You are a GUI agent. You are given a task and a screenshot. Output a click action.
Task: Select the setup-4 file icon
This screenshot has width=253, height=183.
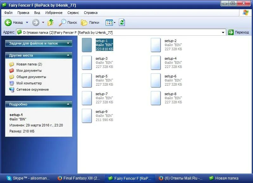pyautogui.click(x=156, y=63)
